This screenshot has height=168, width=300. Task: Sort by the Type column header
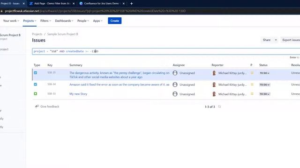click(x=37, y=65)
